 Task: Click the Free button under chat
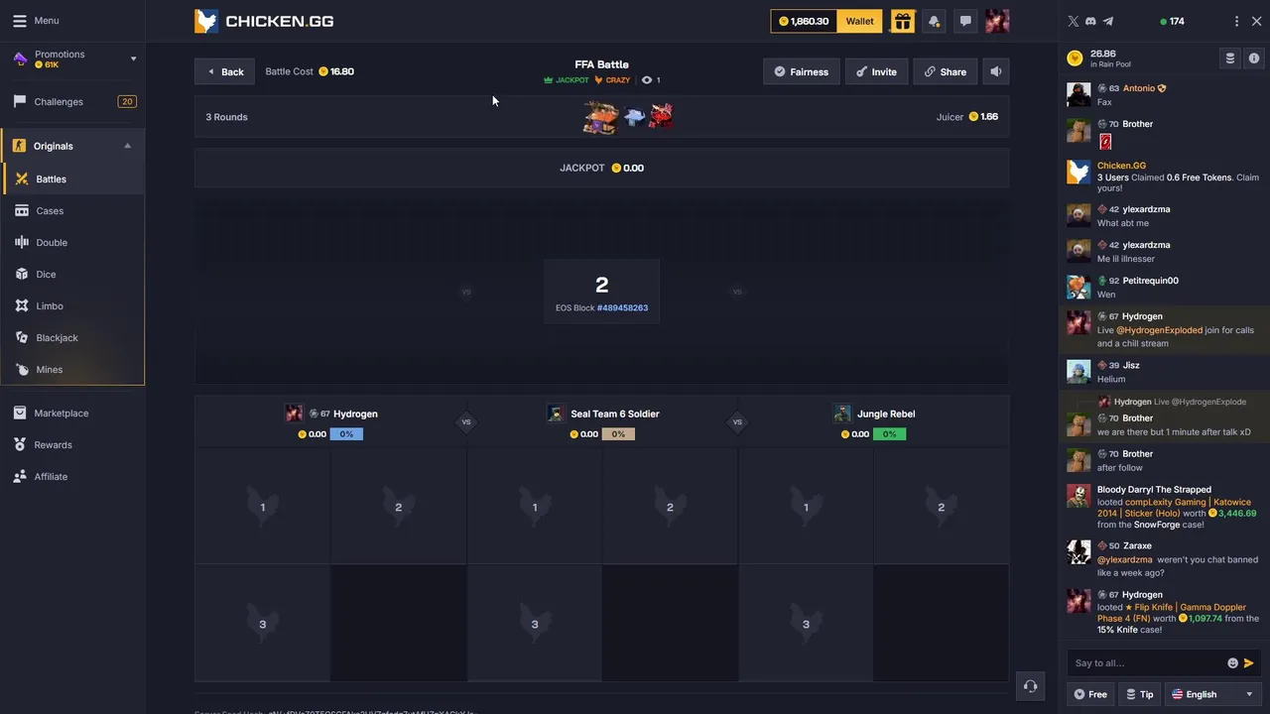coord(1090,694)
